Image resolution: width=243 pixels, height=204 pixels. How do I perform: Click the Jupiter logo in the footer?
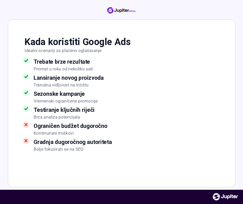click(x=225, y=197)
